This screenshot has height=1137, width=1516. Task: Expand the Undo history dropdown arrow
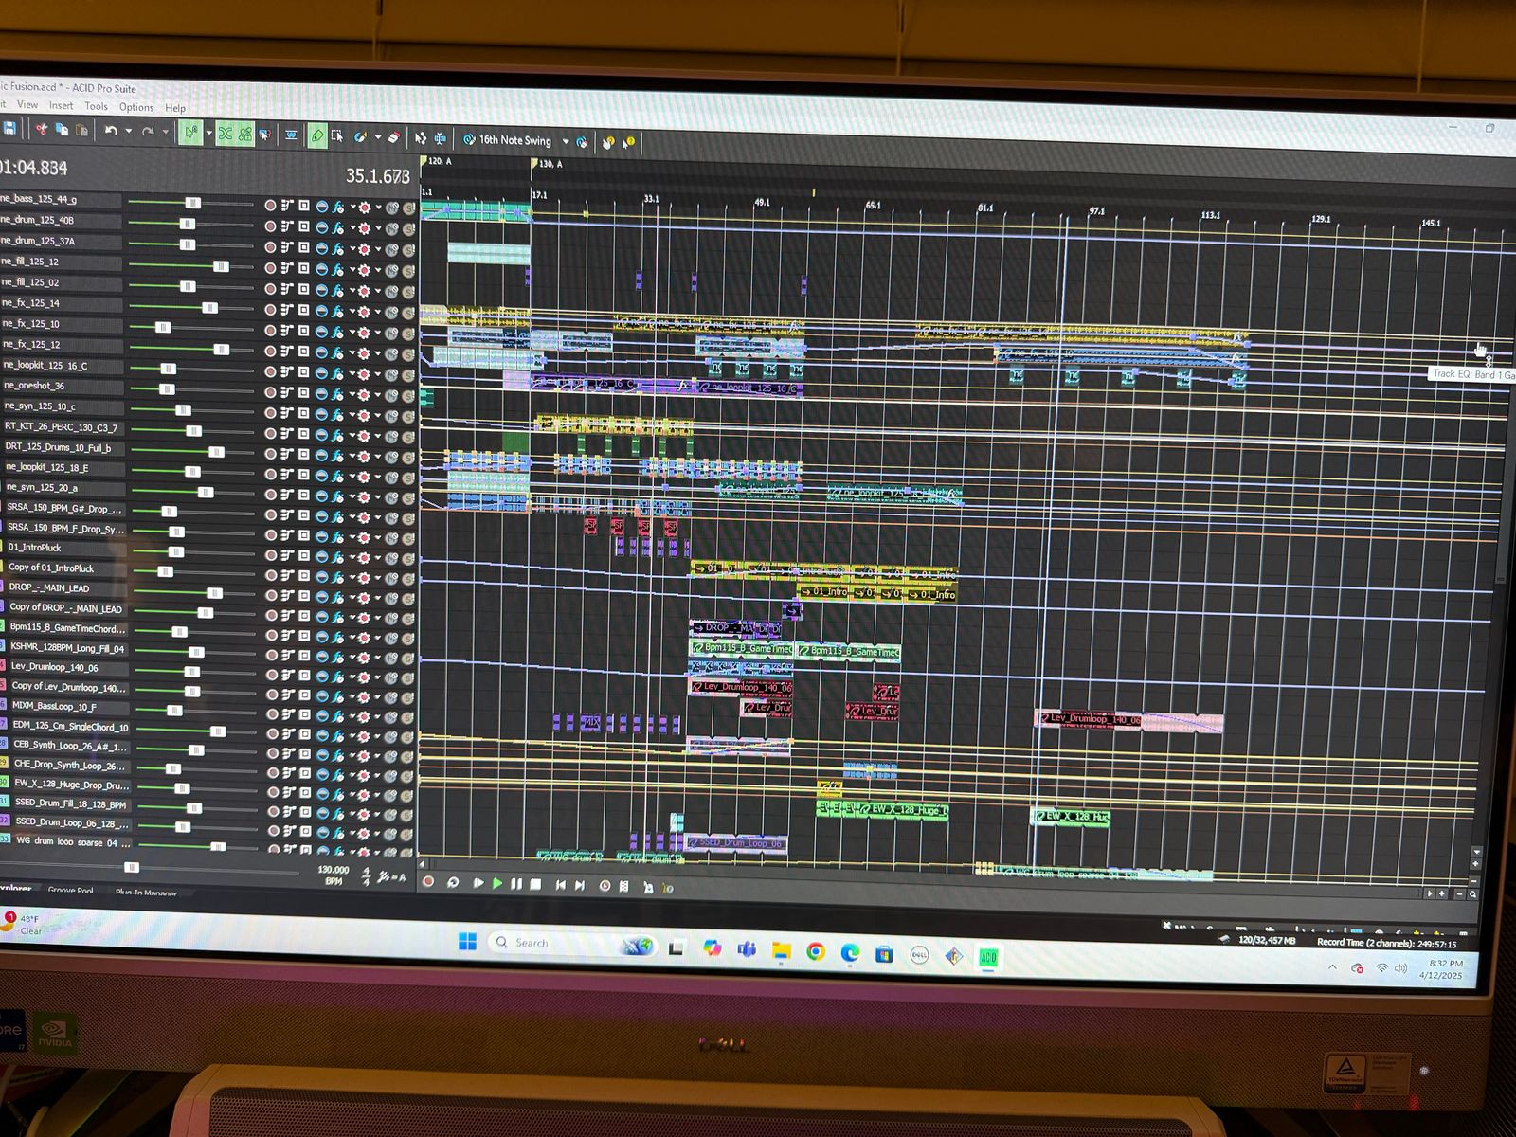(x=129, y=132)
